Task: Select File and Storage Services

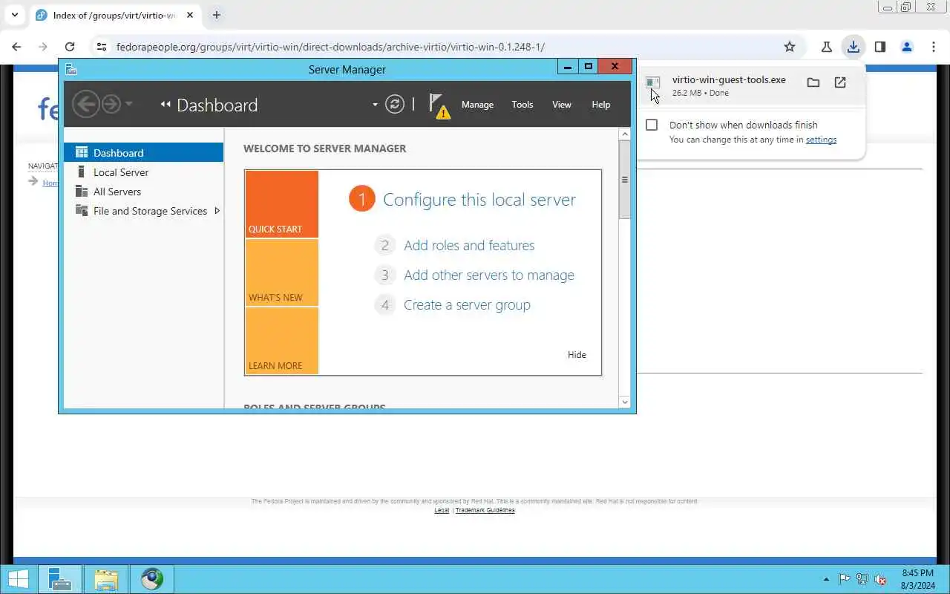Action: (x=143, y=211)
